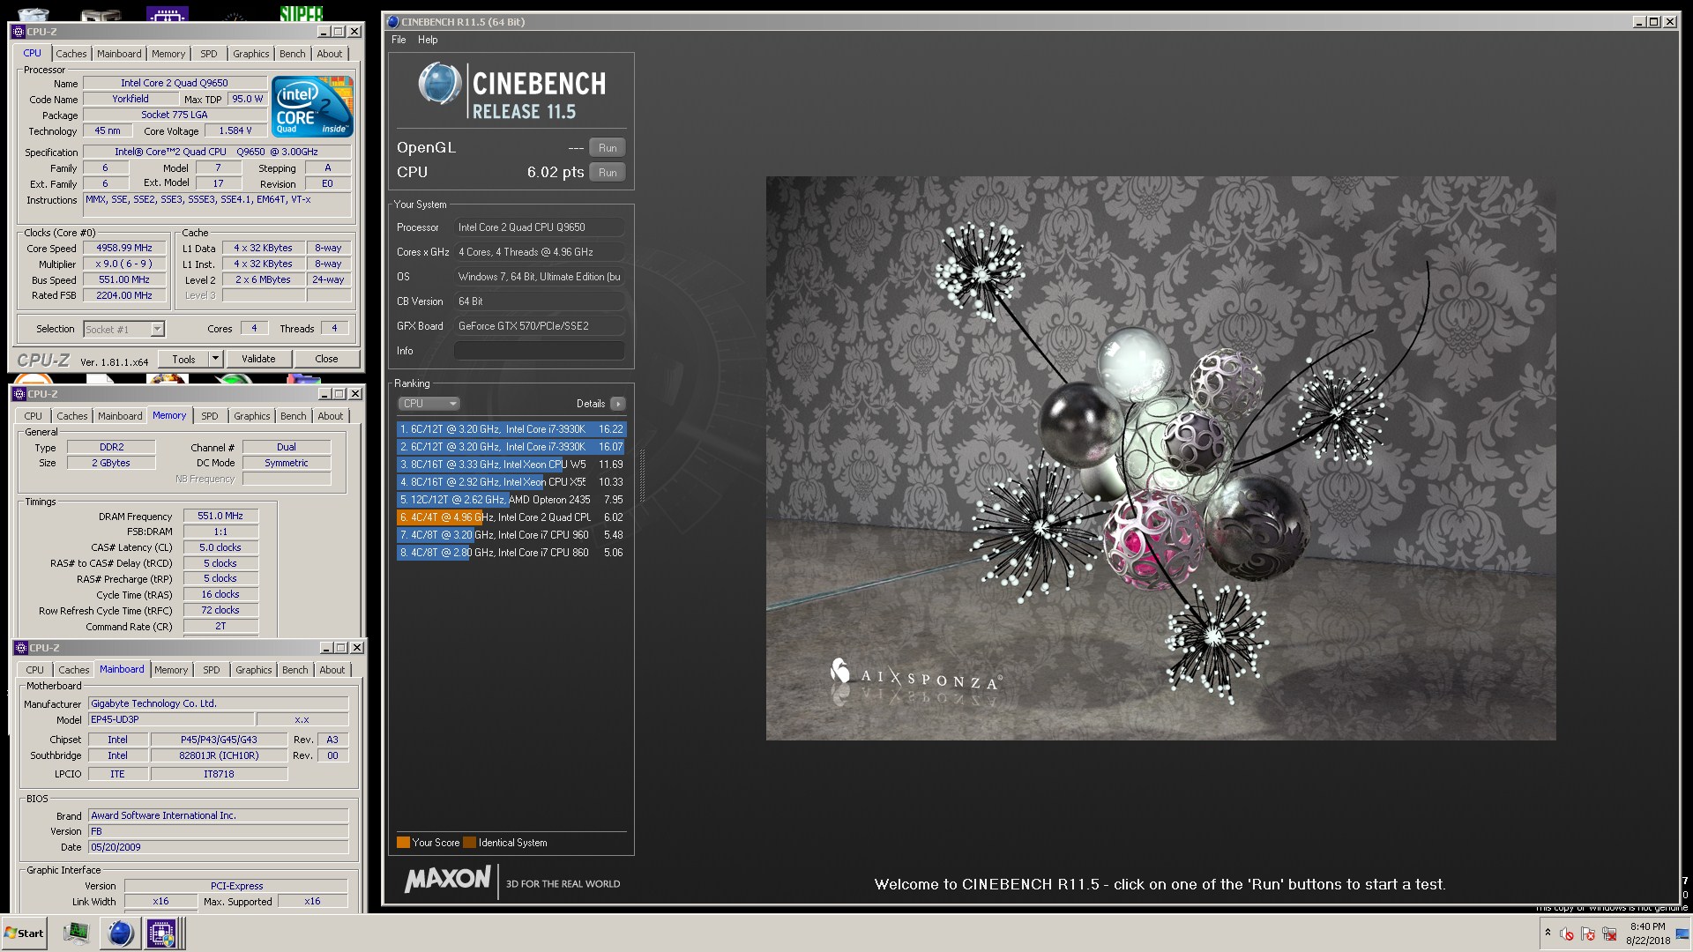
Task: Select ranking row 1 Core i7-3930K 16.22
Action: pos(511,429)
